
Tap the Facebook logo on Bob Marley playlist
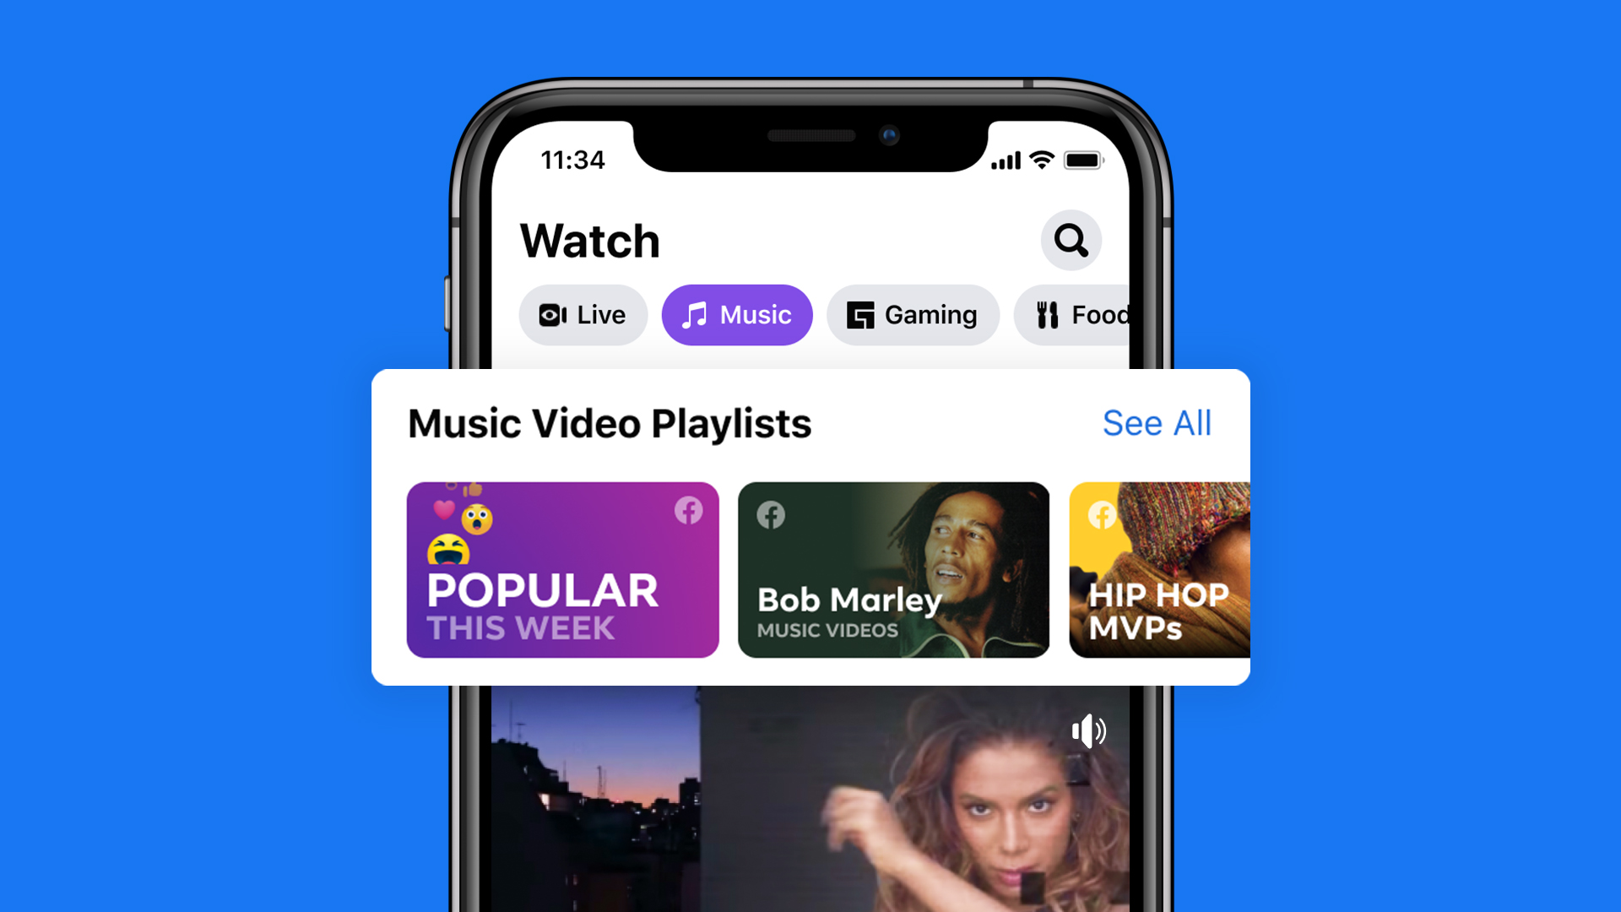(771, 513)
